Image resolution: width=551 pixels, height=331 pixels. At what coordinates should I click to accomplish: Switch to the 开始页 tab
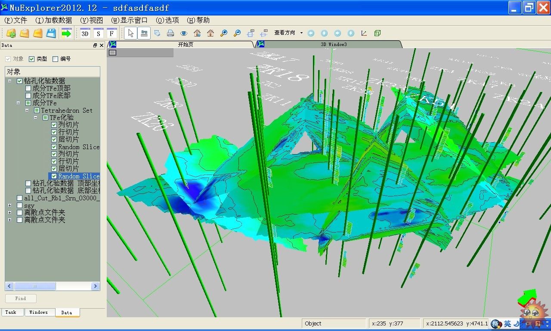coord(186,44)
